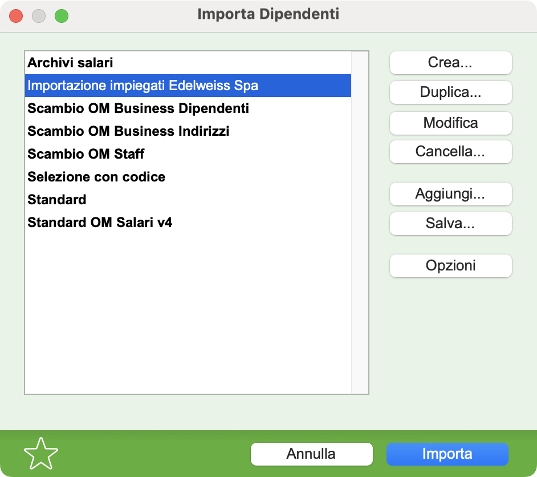Pick Scambio OM Business Indirizzi
Screen dimensions: 537x477
coord(188,131)
